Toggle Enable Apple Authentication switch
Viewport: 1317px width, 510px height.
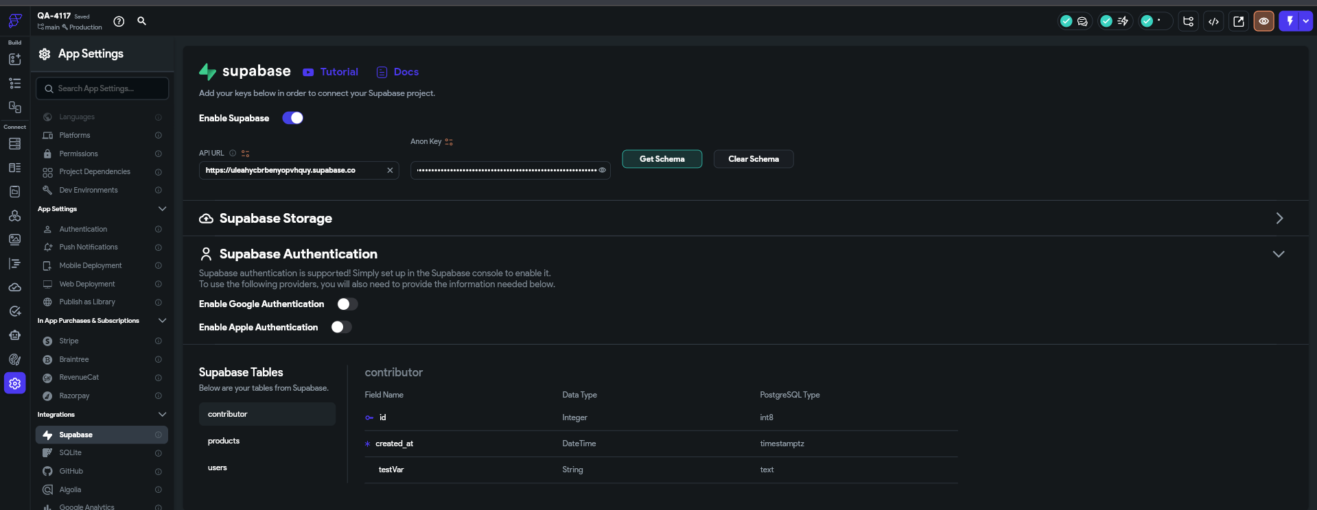(x=341, y=327)
